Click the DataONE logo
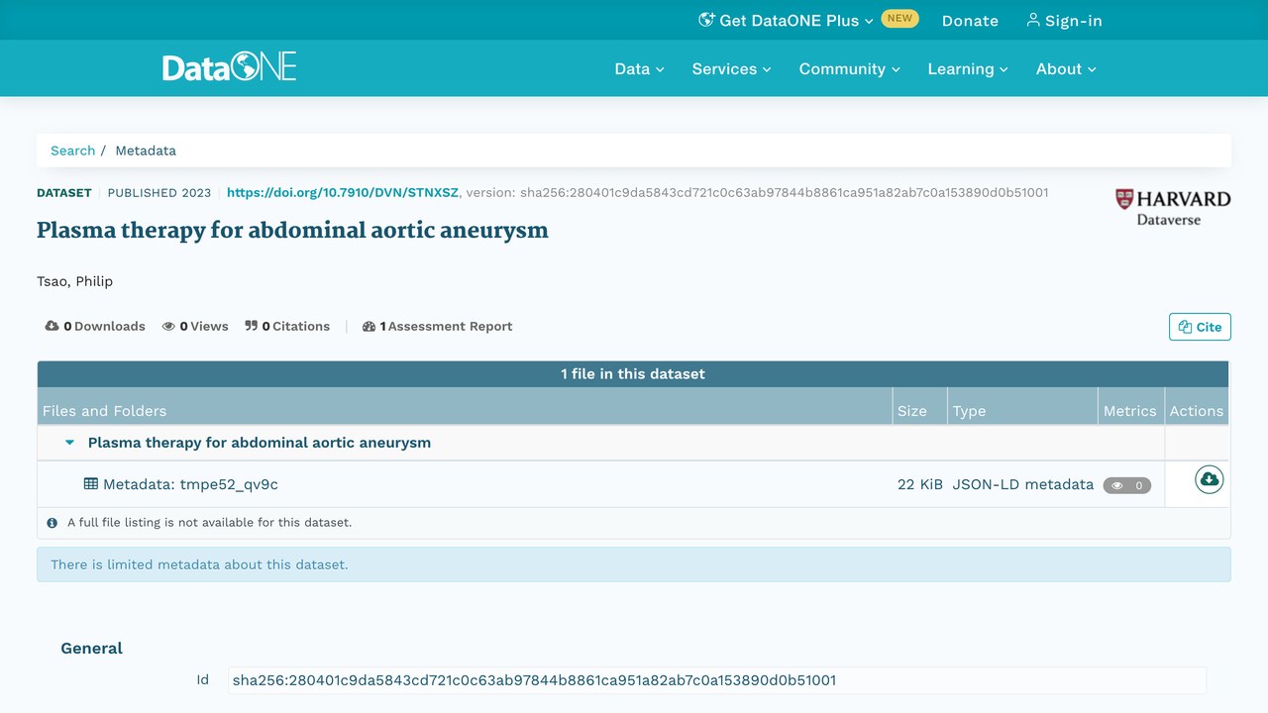Viewport: 1268px width, 713px height. (230, 67)
